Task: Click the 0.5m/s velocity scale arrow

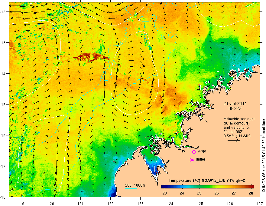Action: [x=234, y=140]
